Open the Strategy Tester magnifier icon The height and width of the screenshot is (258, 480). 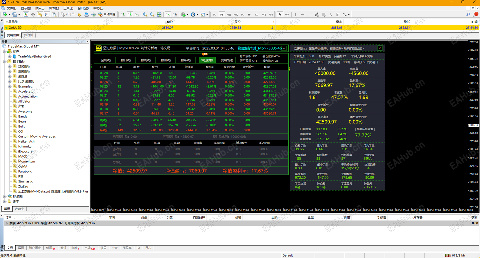(x=54, y=14)
